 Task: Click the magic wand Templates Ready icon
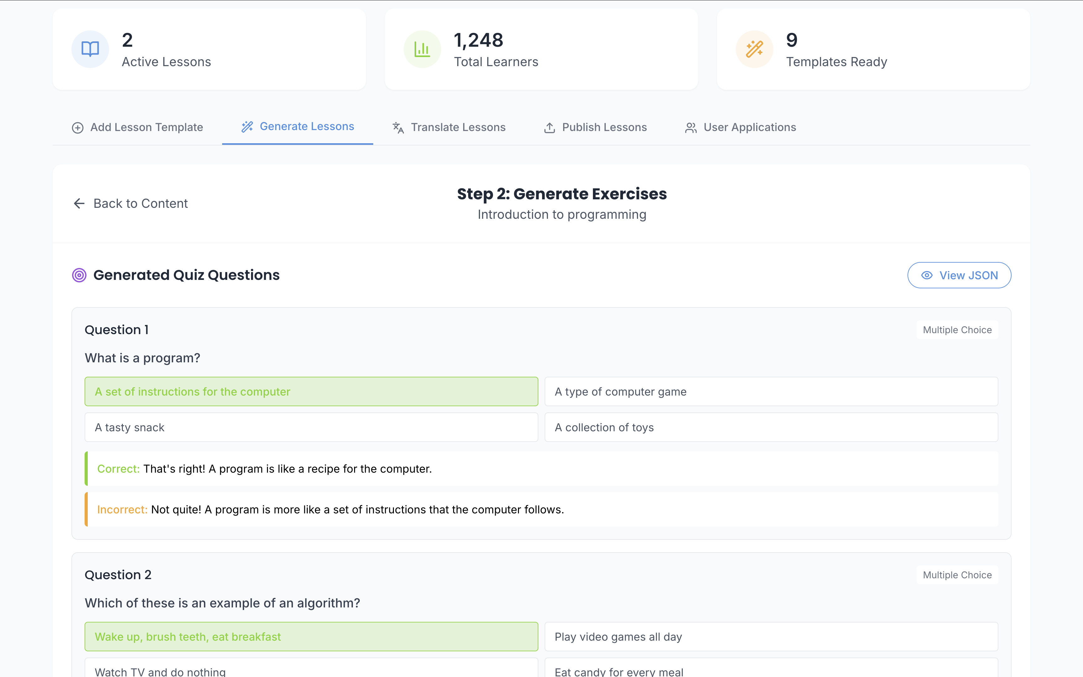tap(754, 49)
